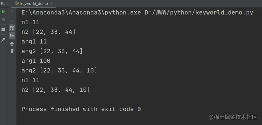Clear all console output with trash icon
The width and height of the screenshot is (262, 125).
pyautogui.click(x=12, y=51)
